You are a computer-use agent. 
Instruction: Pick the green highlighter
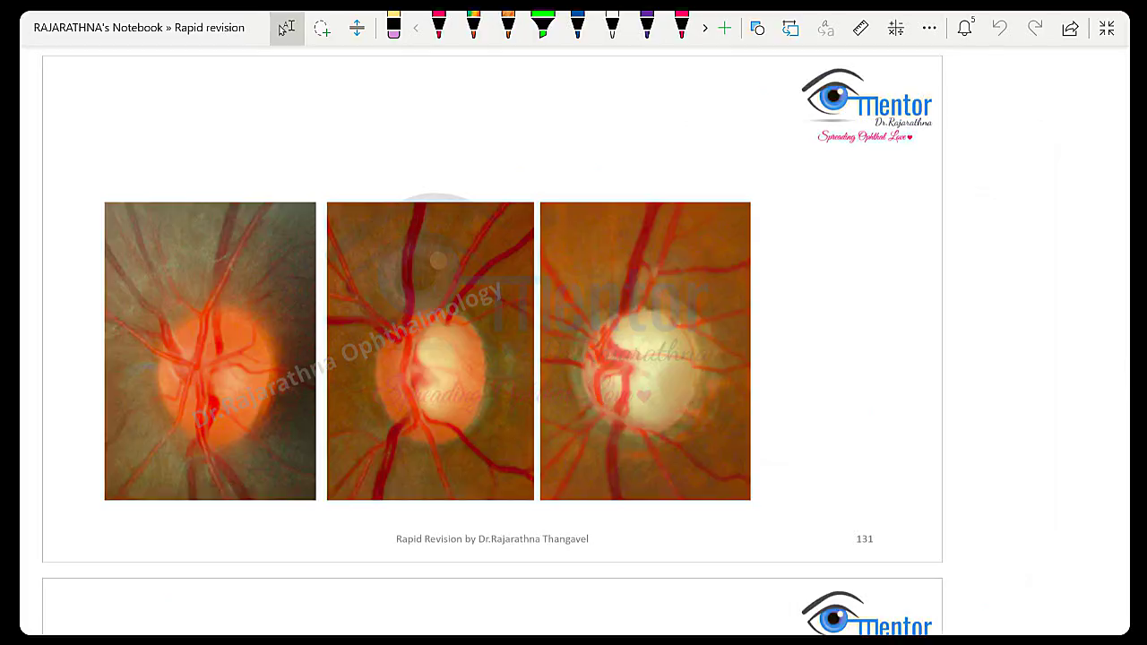click(x=543, y=26)
